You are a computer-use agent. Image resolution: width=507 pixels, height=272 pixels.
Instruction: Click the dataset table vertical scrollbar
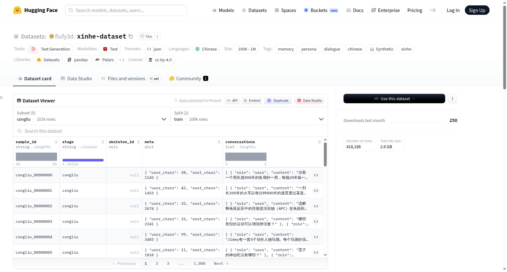click(325, 154)
